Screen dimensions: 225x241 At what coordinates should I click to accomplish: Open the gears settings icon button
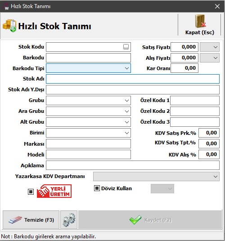tap(69, 220)
